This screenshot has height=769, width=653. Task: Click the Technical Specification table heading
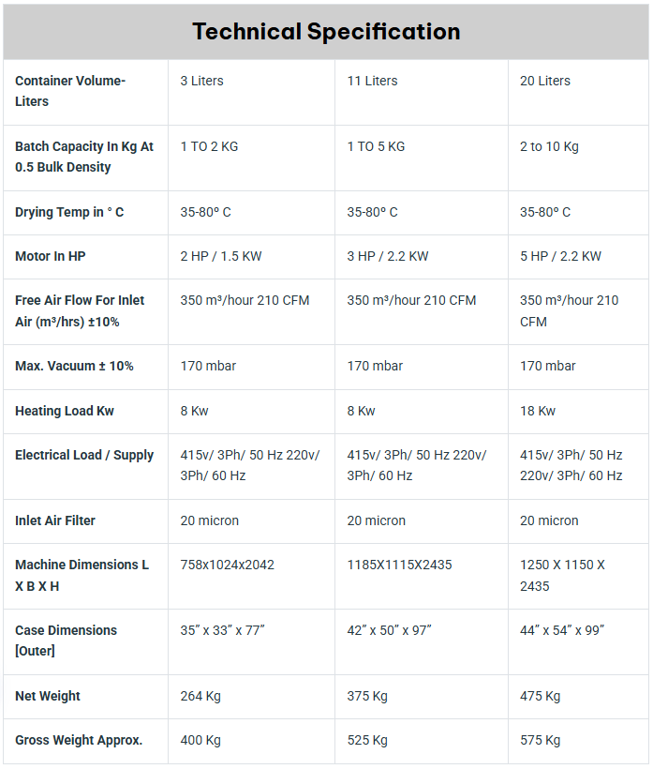tap(326, 32)
